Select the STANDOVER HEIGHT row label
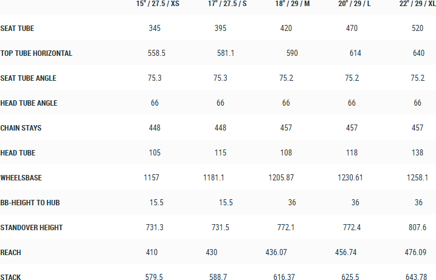Viewport: 436px width, 280px height. coord(32,228)
